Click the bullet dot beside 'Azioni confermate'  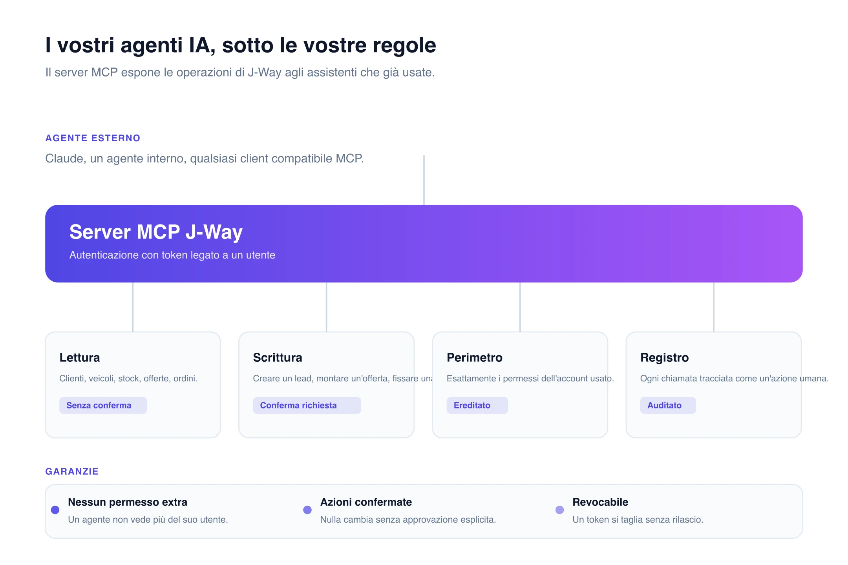[307, 510]
